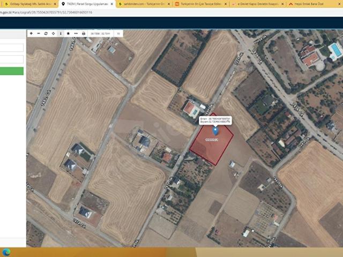Click the blue location pin marker
The height and width of the screenshot is (257, 343).
coord(215,131)
